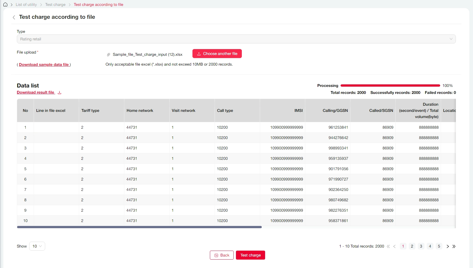Click Choose another file button
Image resolution: width=473 pixels, height=268 pixels.
click(x=217, y=54)
